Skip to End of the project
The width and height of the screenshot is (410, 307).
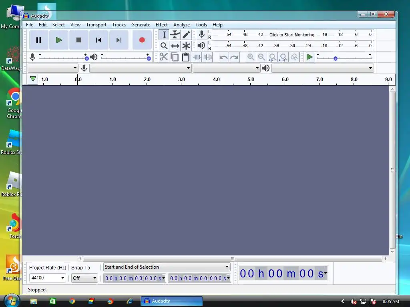click(119, 40)
